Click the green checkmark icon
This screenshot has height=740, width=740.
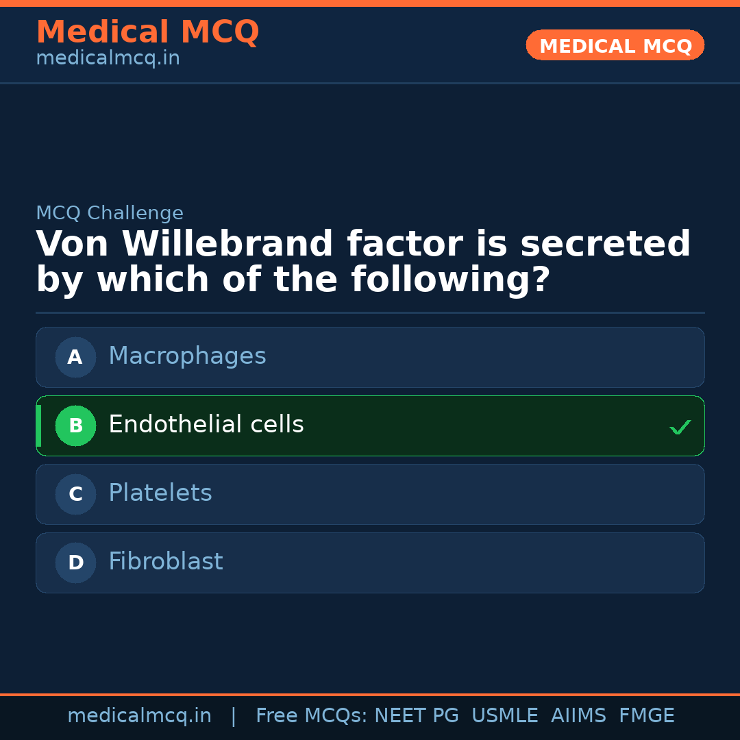click(680, 428)
